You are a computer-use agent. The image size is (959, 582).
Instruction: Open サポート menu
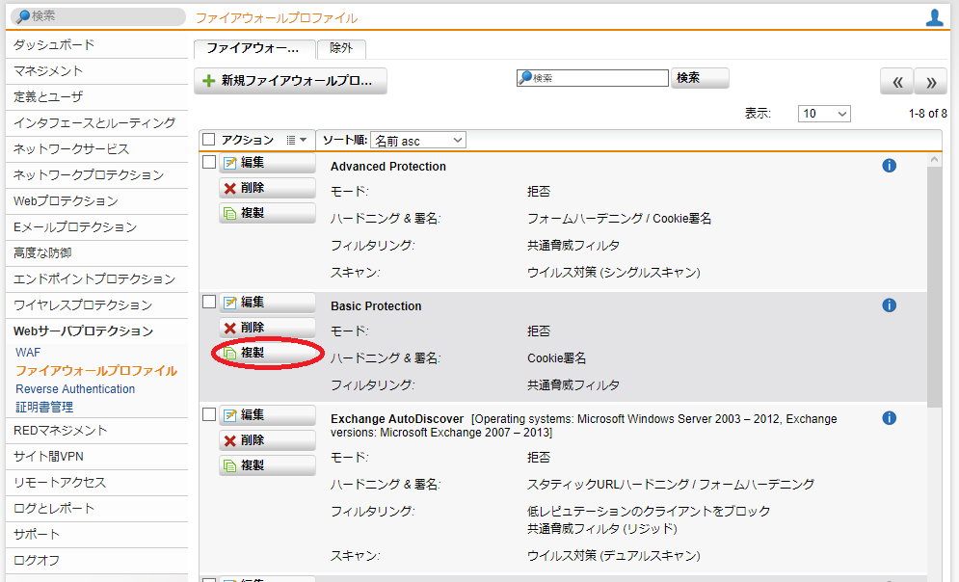[x=96, y=535]
